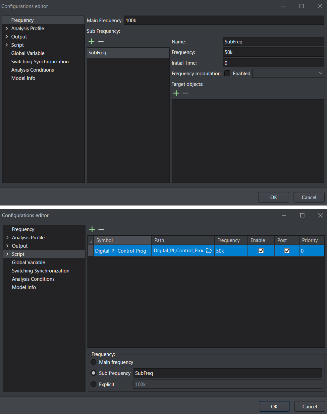
Task: Expand Analysis Profile in lower window
Action: (7, 238)
